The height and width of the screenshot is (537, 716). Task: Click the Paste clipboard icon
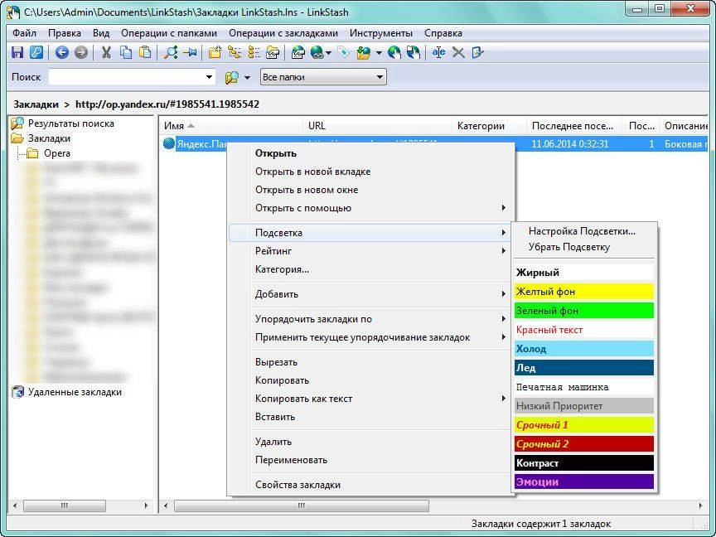(x=145, y=52)
